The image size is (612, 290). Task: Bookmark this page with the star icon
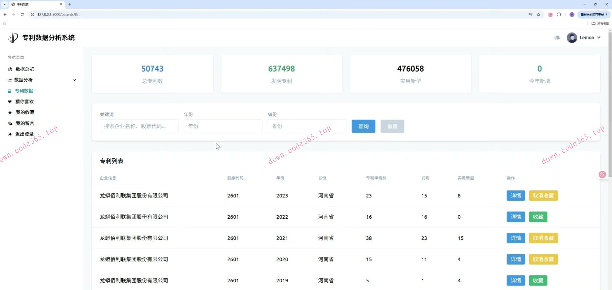click(x=538, y=15)
